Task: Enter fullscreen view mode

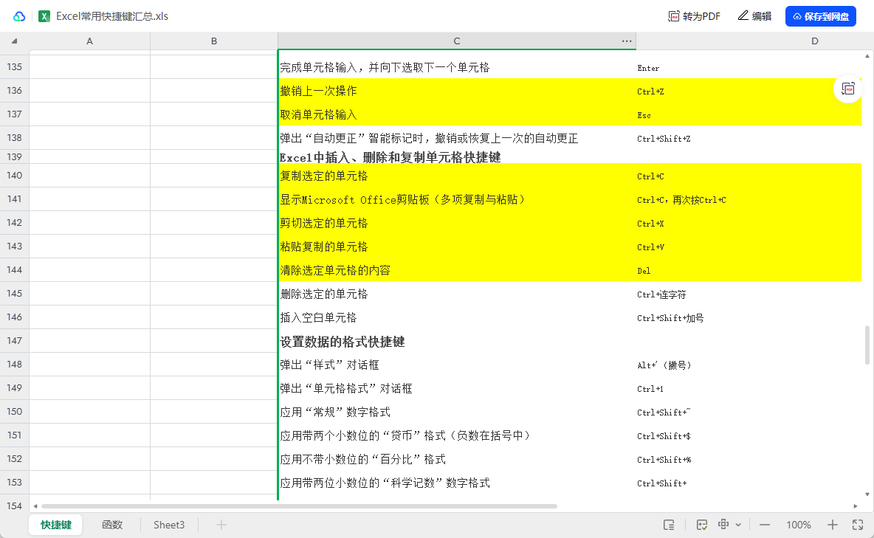Action: tap(858, 525)
